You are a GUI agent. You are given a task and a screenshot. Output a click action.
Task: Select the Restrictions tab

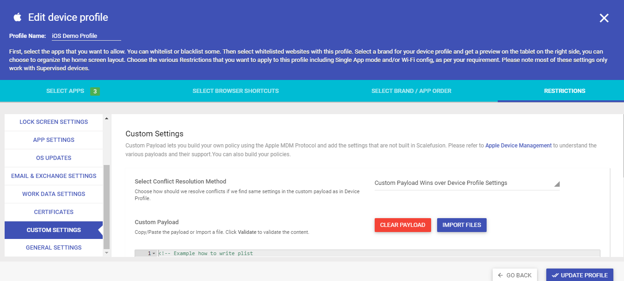pyautogui.click(x=564, y=91)
